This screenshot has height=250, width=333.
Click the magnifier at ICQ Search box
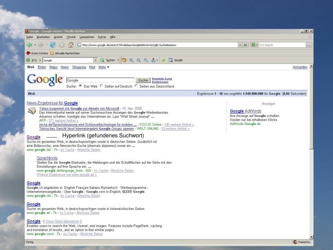(x=309, y=45)
